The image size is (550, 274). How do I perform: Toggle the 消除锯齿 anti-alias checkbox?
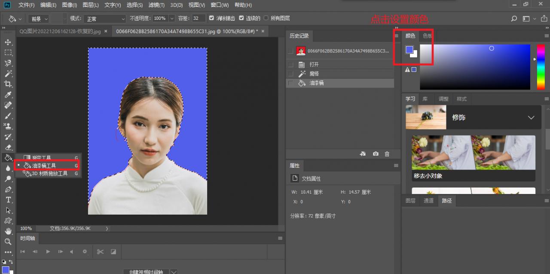click(x=211, y=18)
